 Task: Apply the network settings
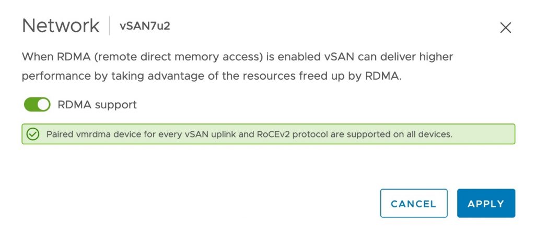click(486, 203)
